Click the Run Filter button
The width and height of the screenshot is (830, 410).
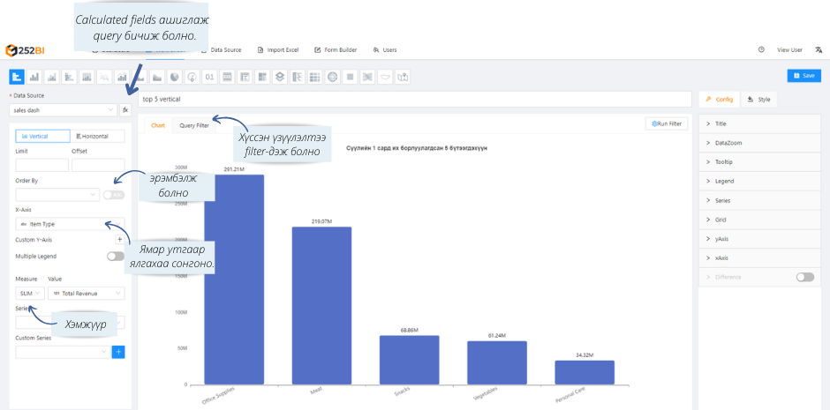coord(666,124)
